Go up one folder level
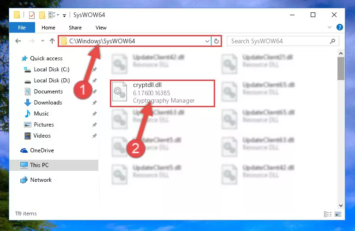355x231 pixels. click(x=52, y=41)
